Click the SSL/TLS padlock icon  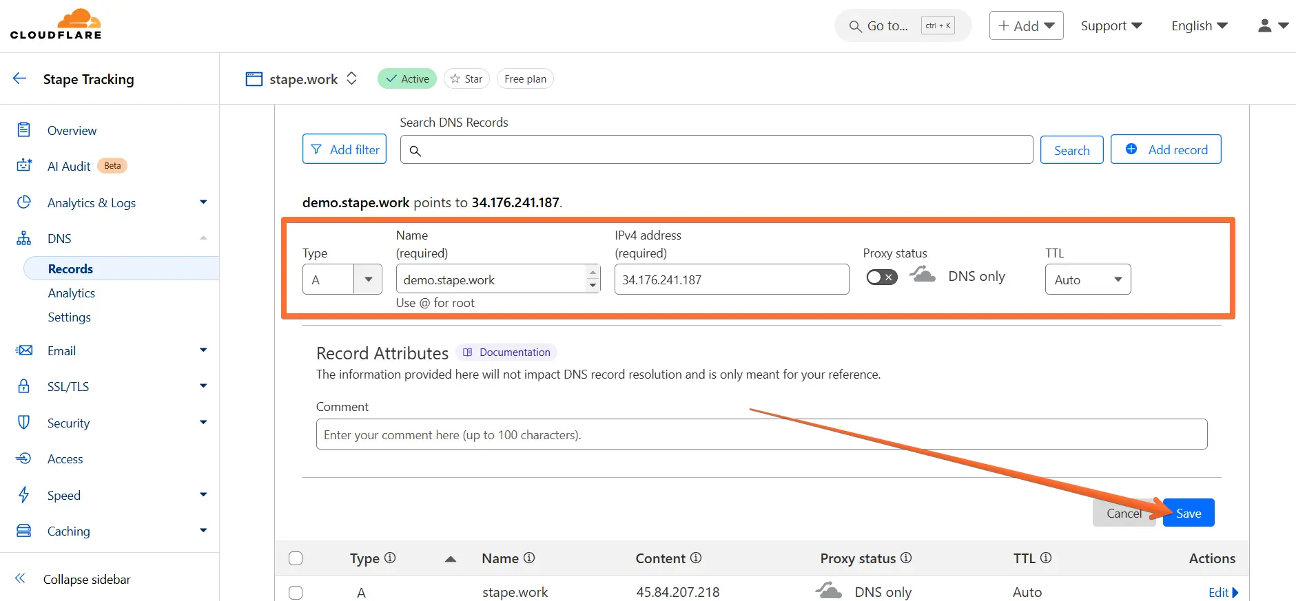[24, 386]
